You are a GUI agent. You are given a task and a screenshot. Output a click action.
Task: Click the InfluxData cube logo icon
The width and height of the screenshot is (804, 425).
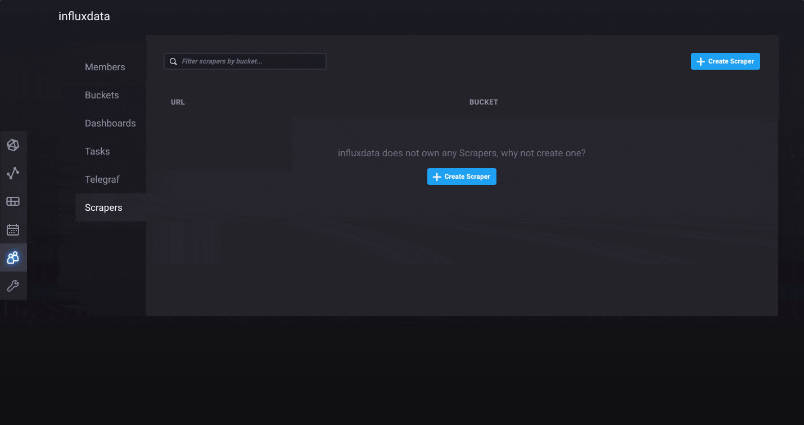click(x=13, y=145)
